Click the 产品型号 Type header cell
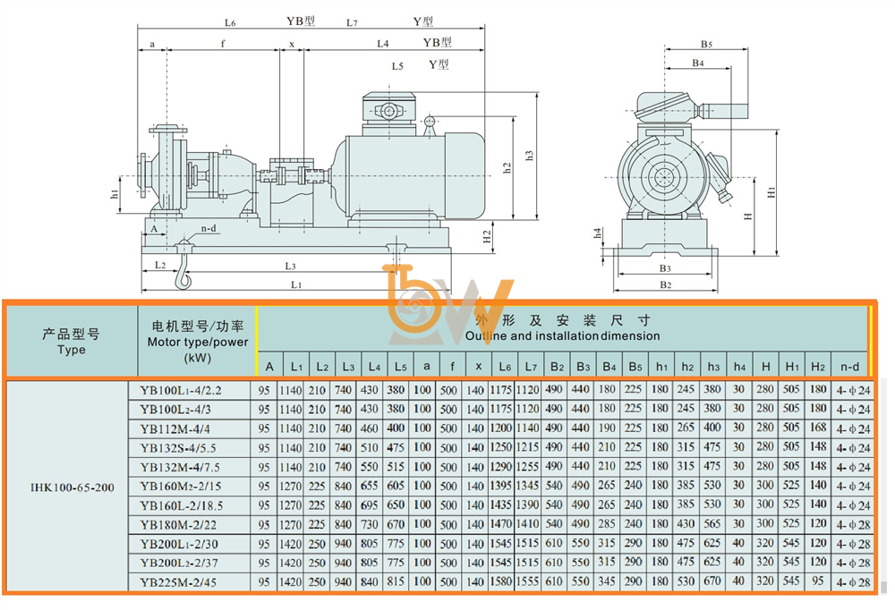 pyautogui.click(x=72, y=342)
